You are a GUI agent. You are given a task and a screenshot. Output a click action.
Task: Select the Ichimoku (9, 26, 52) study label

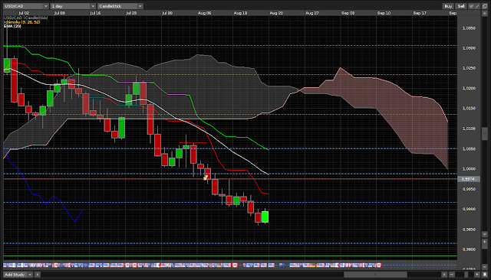pyautogui.click(x=22, y=22)
